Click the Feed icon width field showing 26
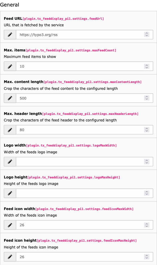 pos(84,225)
